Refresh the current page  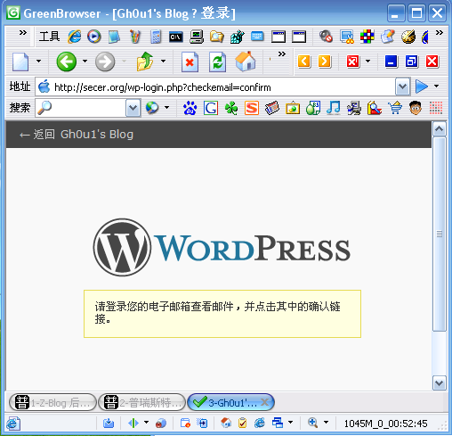[217, 62]
